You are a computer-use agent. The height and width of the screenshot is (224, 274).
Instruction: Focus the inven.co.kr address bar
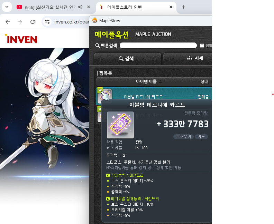click(72, 22)
